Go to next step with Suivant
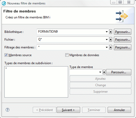Viewport: 136px width, 118px height. pyautogui.click(x=68, y=110)
